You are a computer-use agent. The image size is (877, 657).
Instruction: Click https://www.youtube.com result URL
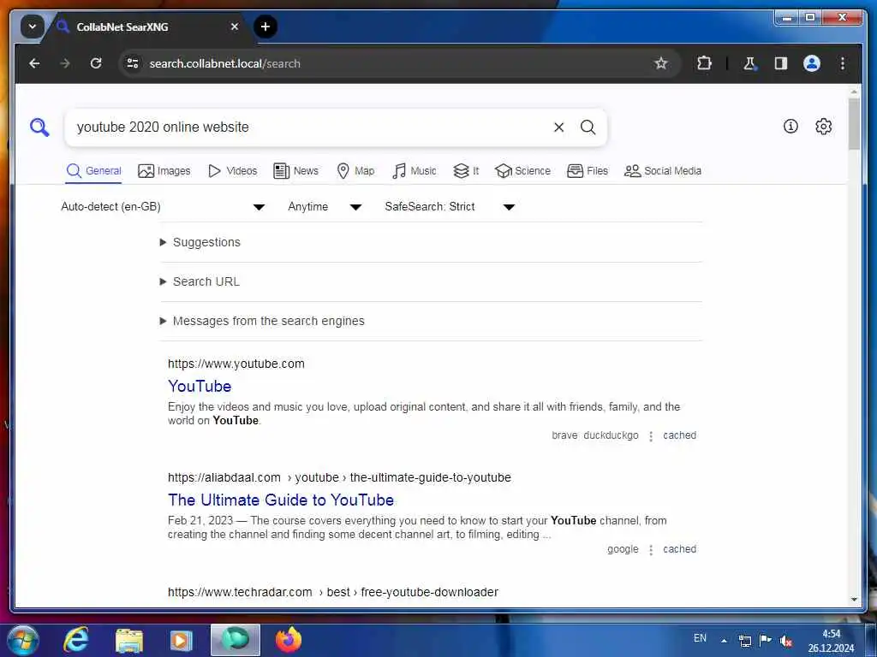tap(236, 364)
